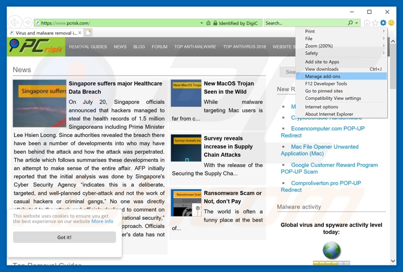Viewport: 403px width, 272px height.
Task: Open Singapore suffers major Healthcare headline
Action: [x=115, y=88]
